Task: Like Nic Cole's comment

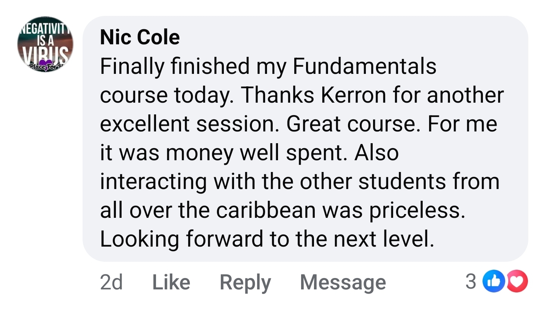Action: point(171,282)
